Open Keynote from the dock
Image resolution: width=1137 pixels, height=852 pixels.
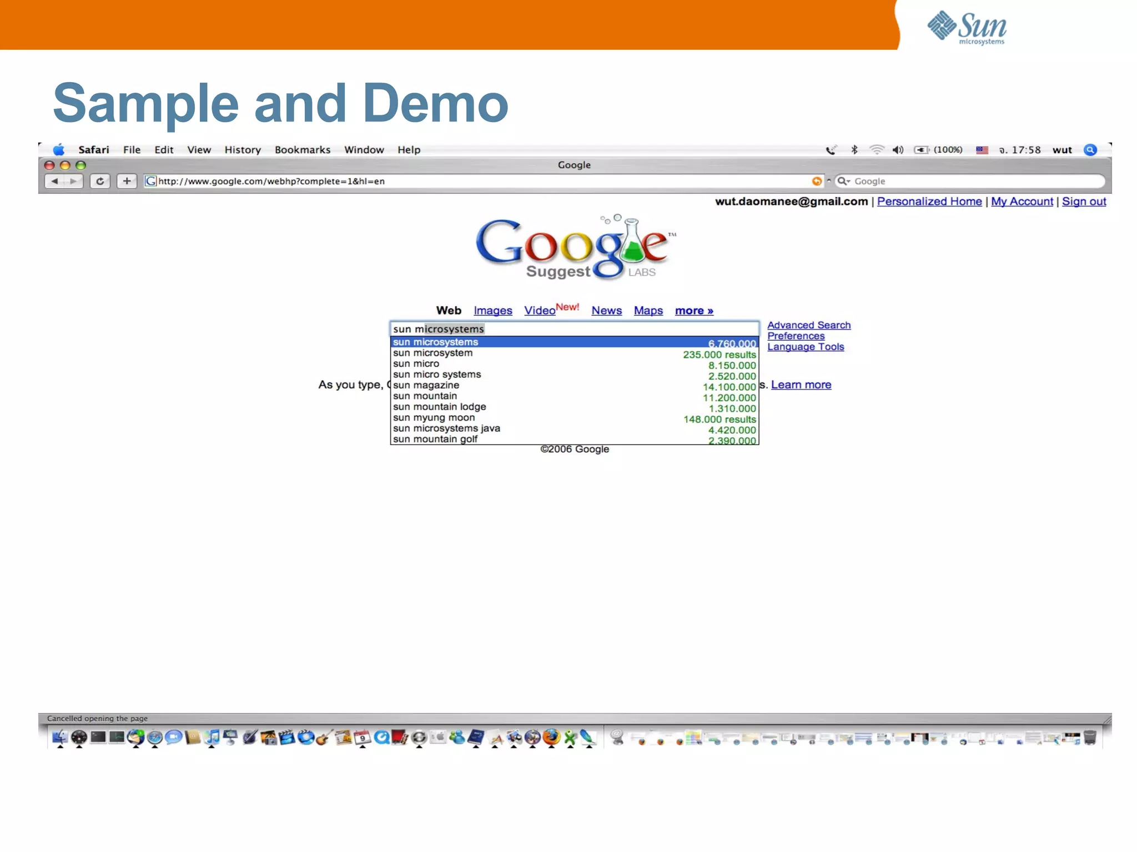pyautogui.click(x=230, y=737)
